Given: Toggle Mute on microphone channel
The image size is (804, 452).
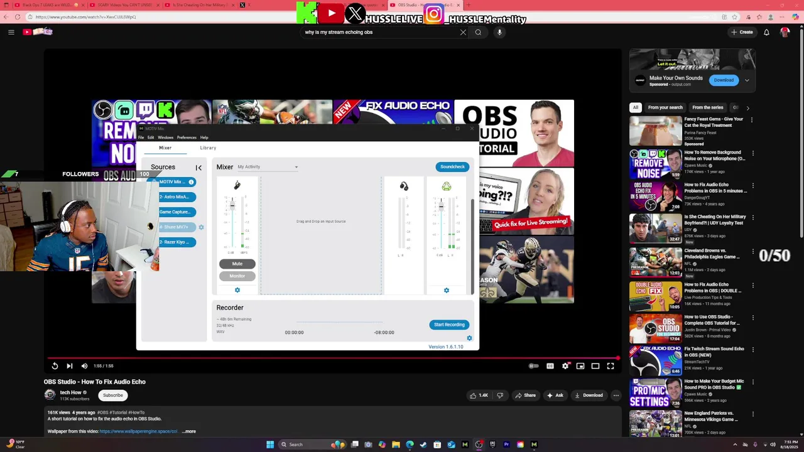Looking at the screenshot, I should [x=237, y=264].
